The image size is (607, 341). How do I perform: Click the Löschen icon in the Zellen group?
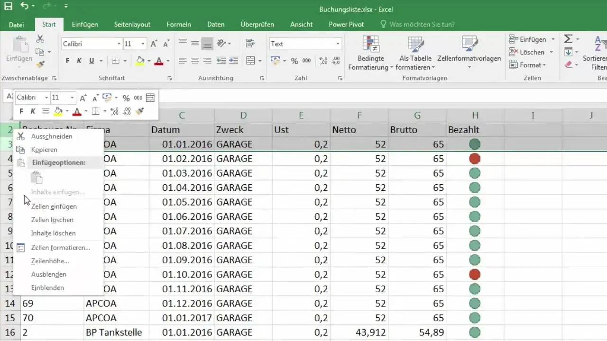(x=526, y=52)
